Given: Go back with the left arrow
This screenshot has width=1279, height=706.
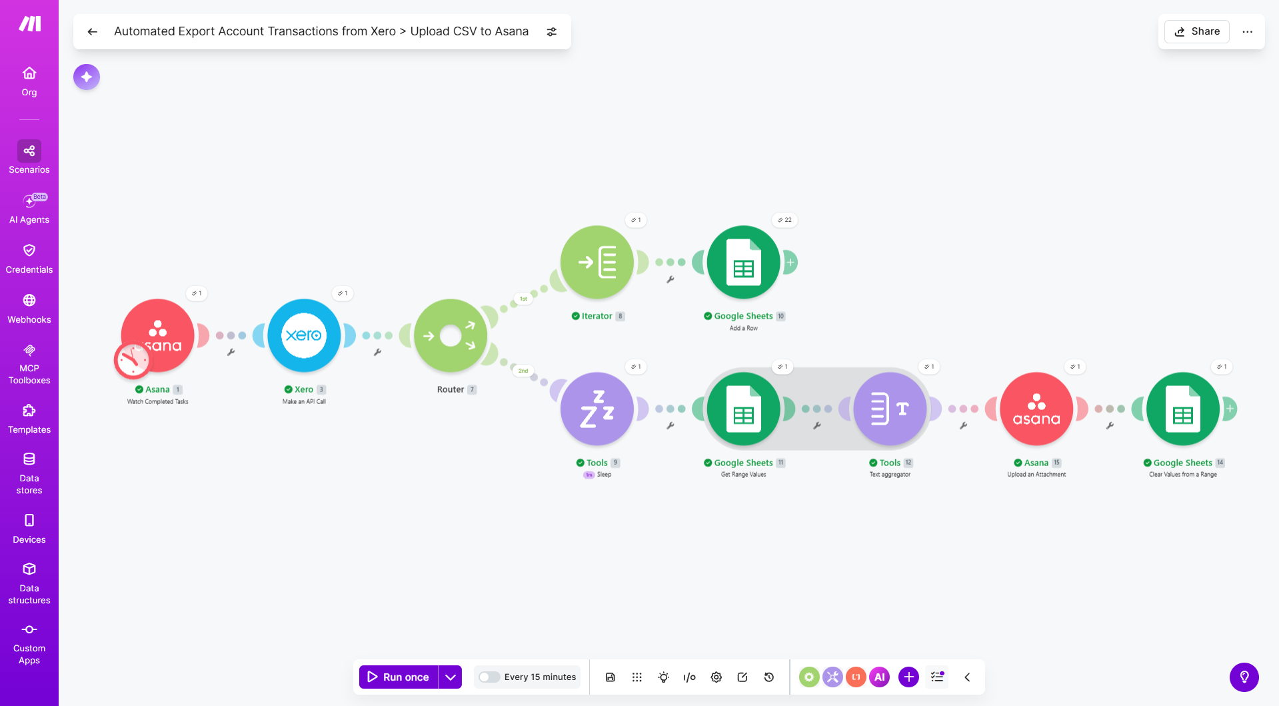Looking at the screenshot, I should pos(93,31).
